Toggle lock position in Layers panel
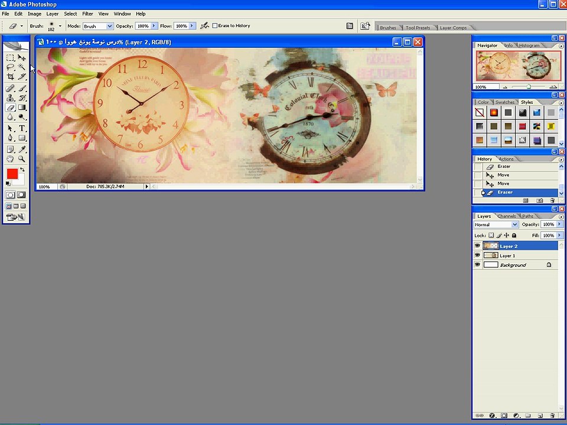 click(x=507, y=236)
